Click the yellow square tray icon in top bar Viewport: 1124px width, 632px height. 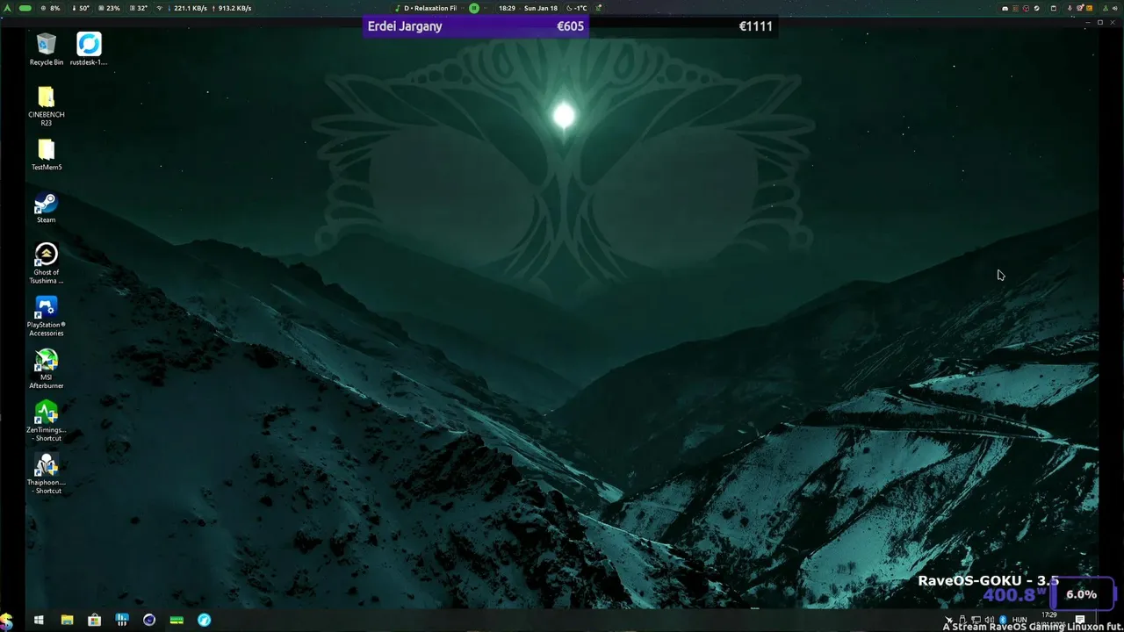click(x=1090, y=8)
